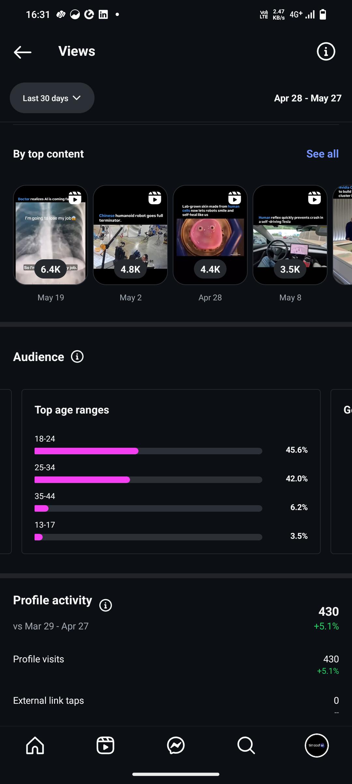The width and height of the screenshot is (352, 784).
Task: Open the Chinese humanoid robot reel
Action: click(x=130, y=235)
